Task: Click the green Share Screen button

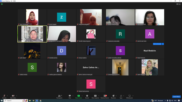Action: (78, 96)
